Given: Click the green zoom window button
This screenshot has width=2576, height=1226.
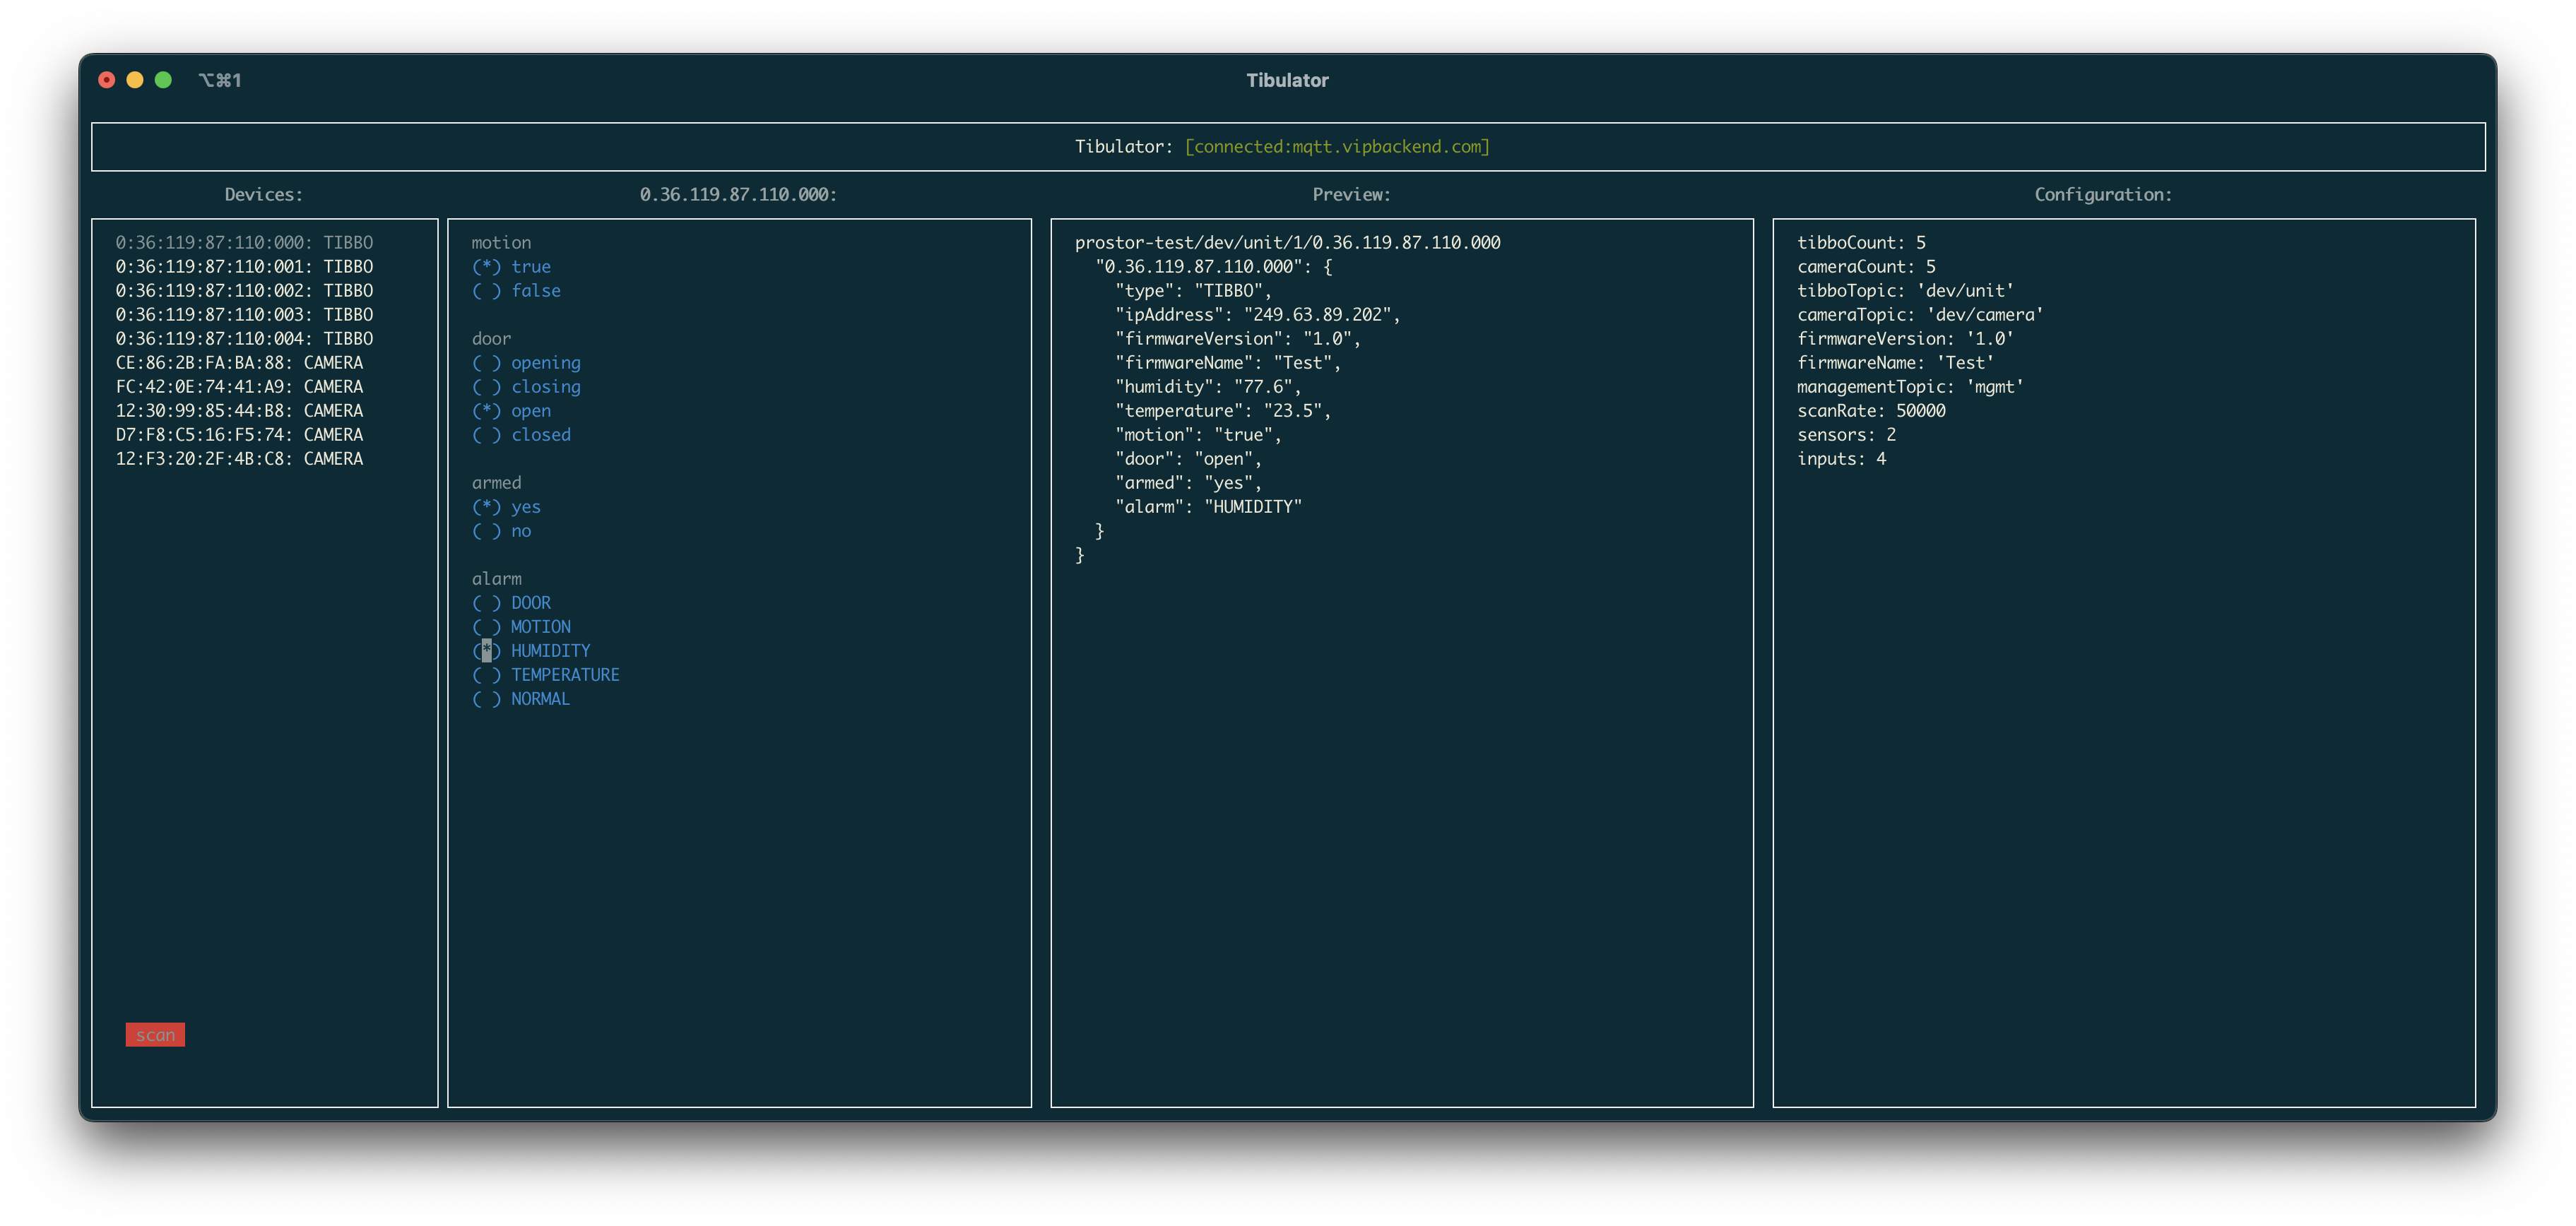Looking at the screenshot, I should [x=163, y=80].
